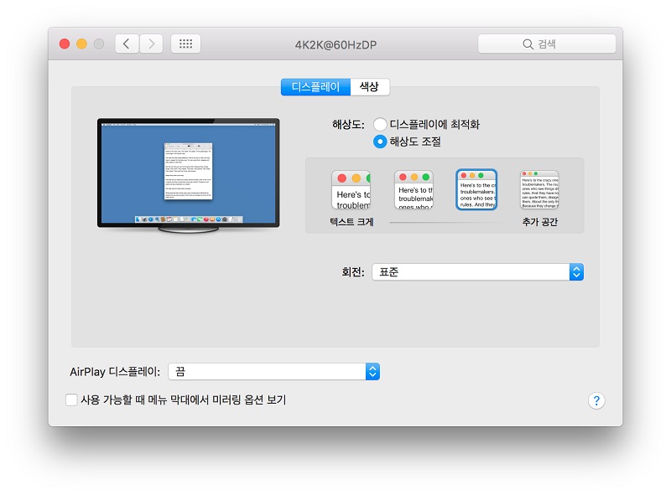Choose the 추가 공간 resolution thumbnail
671x495 pixels.
539,190
